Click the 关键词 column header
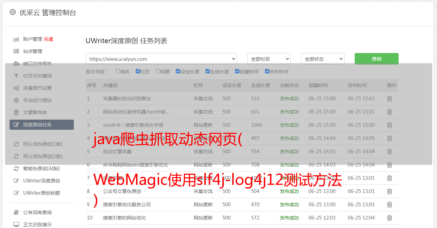437x228 pixels. click(x=110, y=85)
